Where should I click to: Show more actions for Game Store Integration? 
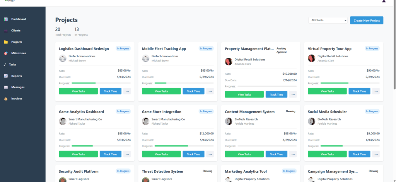point(210,154)
